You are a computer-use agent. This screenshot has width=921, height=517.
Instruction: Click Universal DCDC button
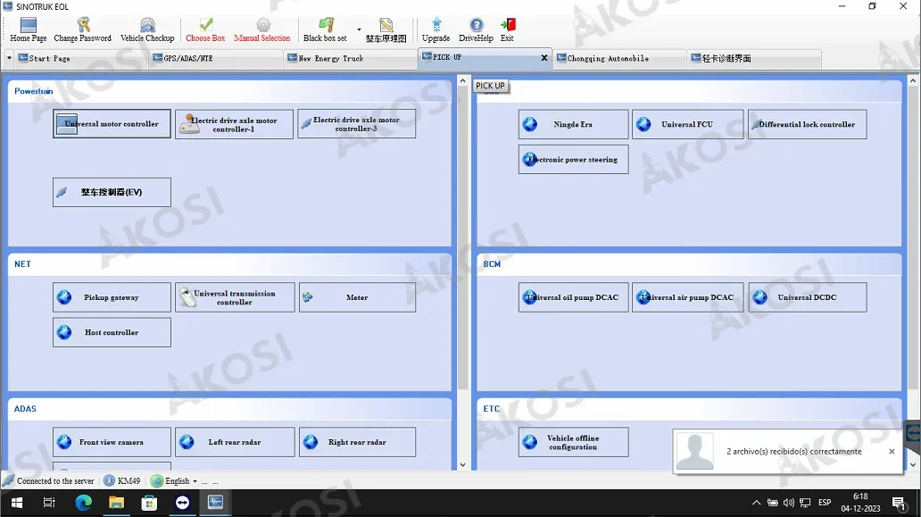(807, 297)
